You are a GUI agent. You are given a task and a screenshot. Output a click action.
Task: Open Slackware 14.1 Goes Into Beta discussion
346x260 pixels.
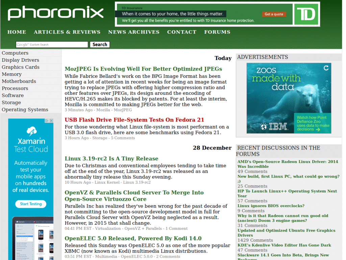pos(283,257)
